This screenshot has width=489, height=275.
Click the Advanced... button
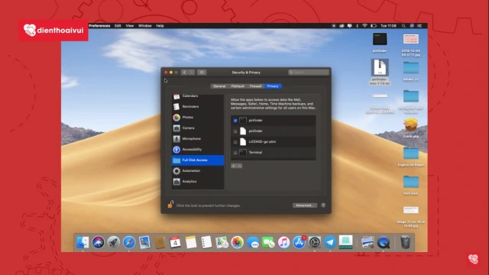[x=305, y=205]
